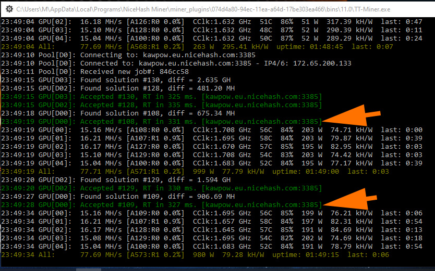Select the efficiency value "289.29 kH/W"

point(349,38)
